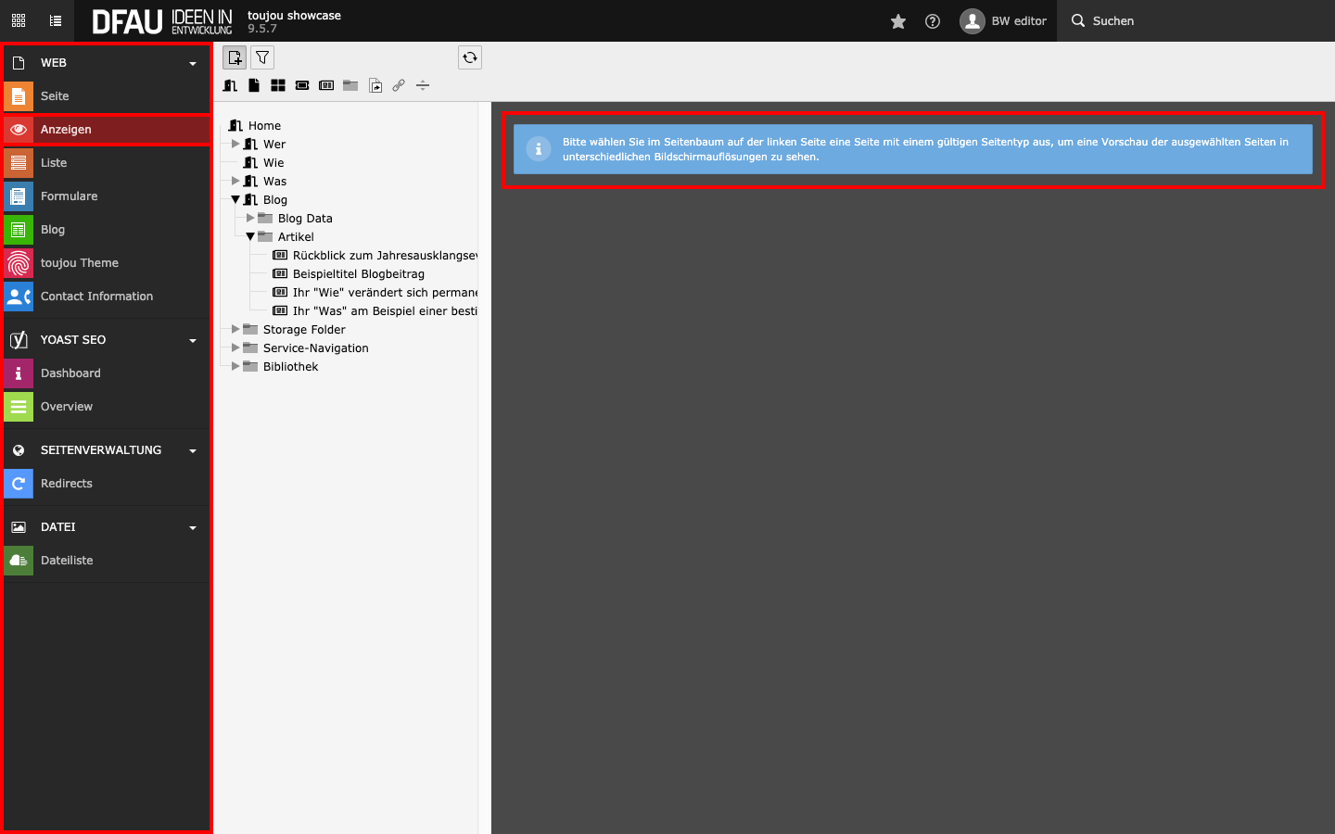
Task: Click the divider/spacer page type icon
Action: tap(423, 85)
